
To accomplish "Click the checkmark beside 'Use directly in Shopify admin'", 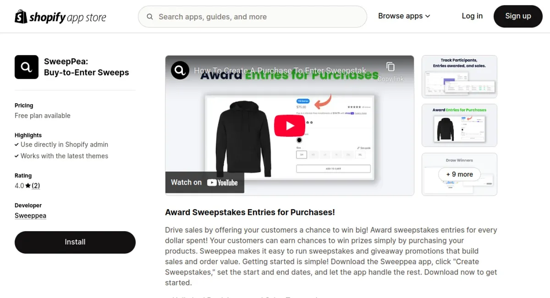I will [17, 144].
